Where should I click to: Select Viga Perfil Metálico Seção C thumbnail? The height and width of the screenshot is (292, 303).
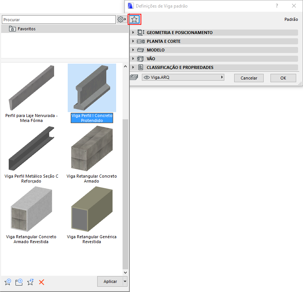pyautogui.click(x=31, y=148)
